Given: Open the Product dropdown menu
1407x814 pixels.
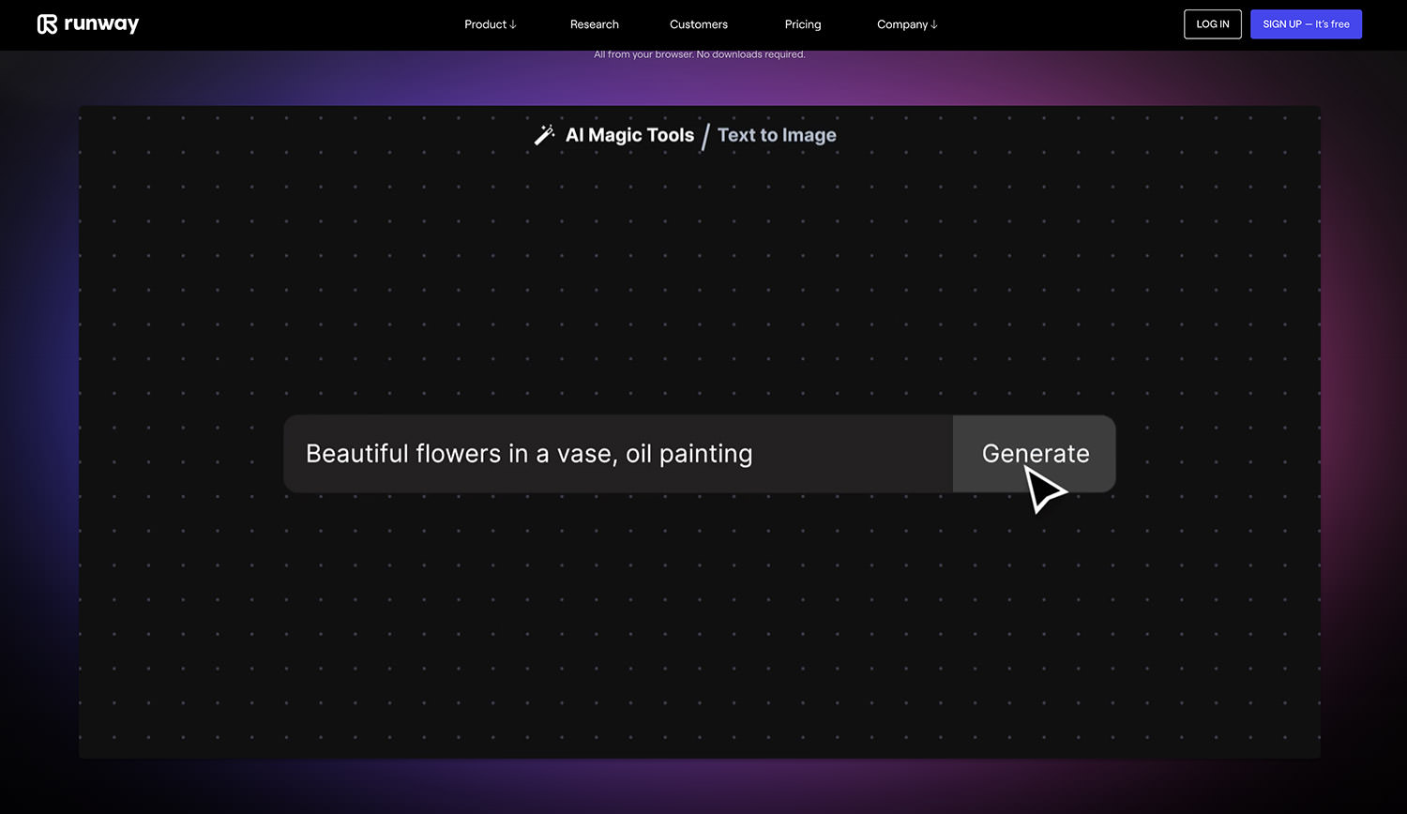Looking at the screenshot, I should (x=491, y=24).
